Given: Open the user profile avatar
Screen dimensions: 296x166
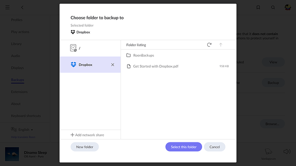Looking at the screenshot, I should coord(288,7).
